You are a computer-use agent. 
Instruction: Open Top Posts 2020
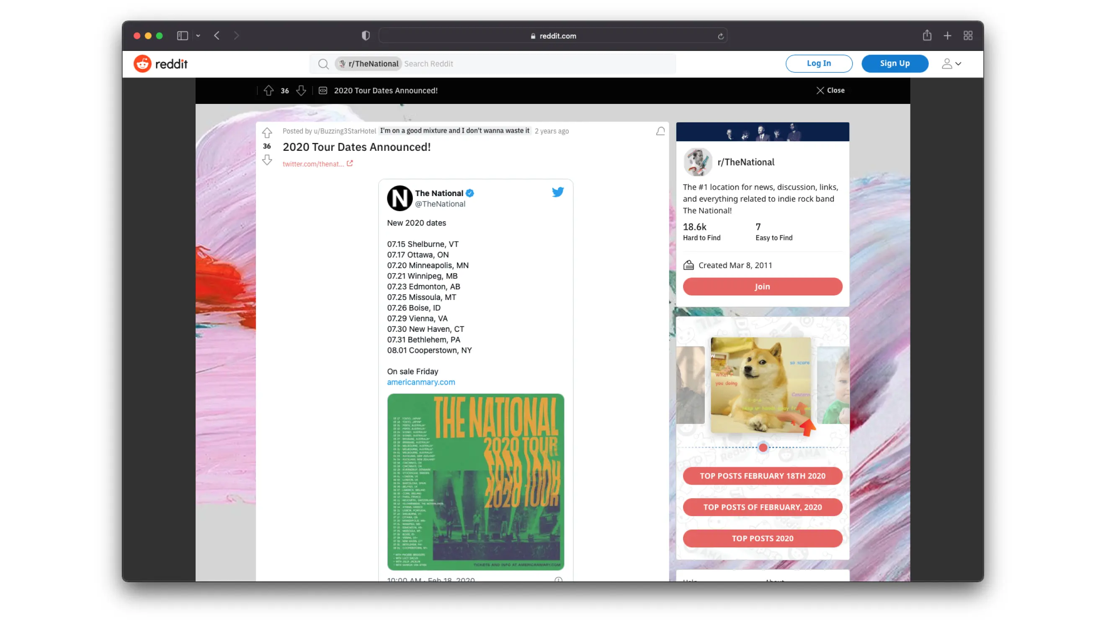pyautogui.click(x=763, y=538)
